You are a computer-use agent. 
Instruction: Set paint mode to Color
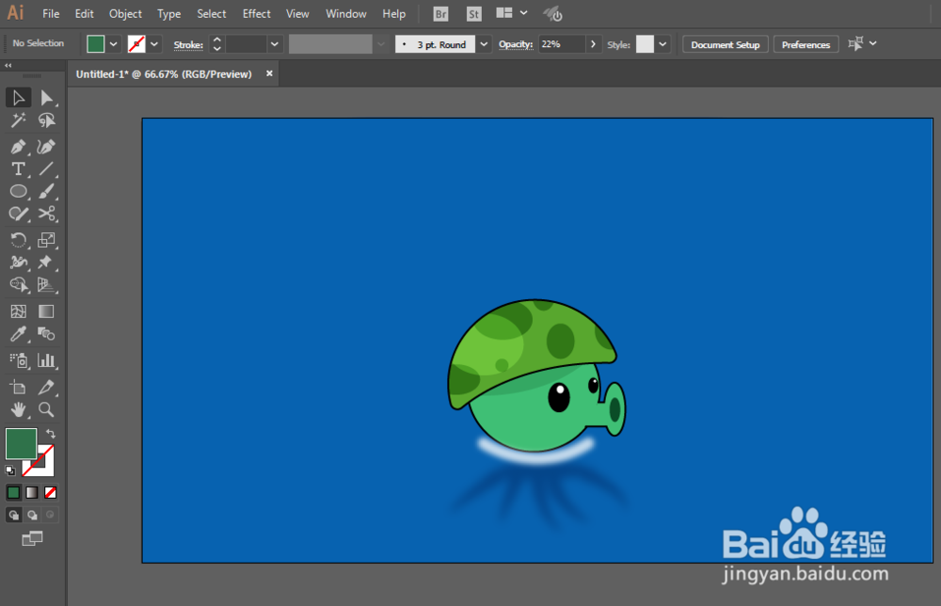(13, 492)
